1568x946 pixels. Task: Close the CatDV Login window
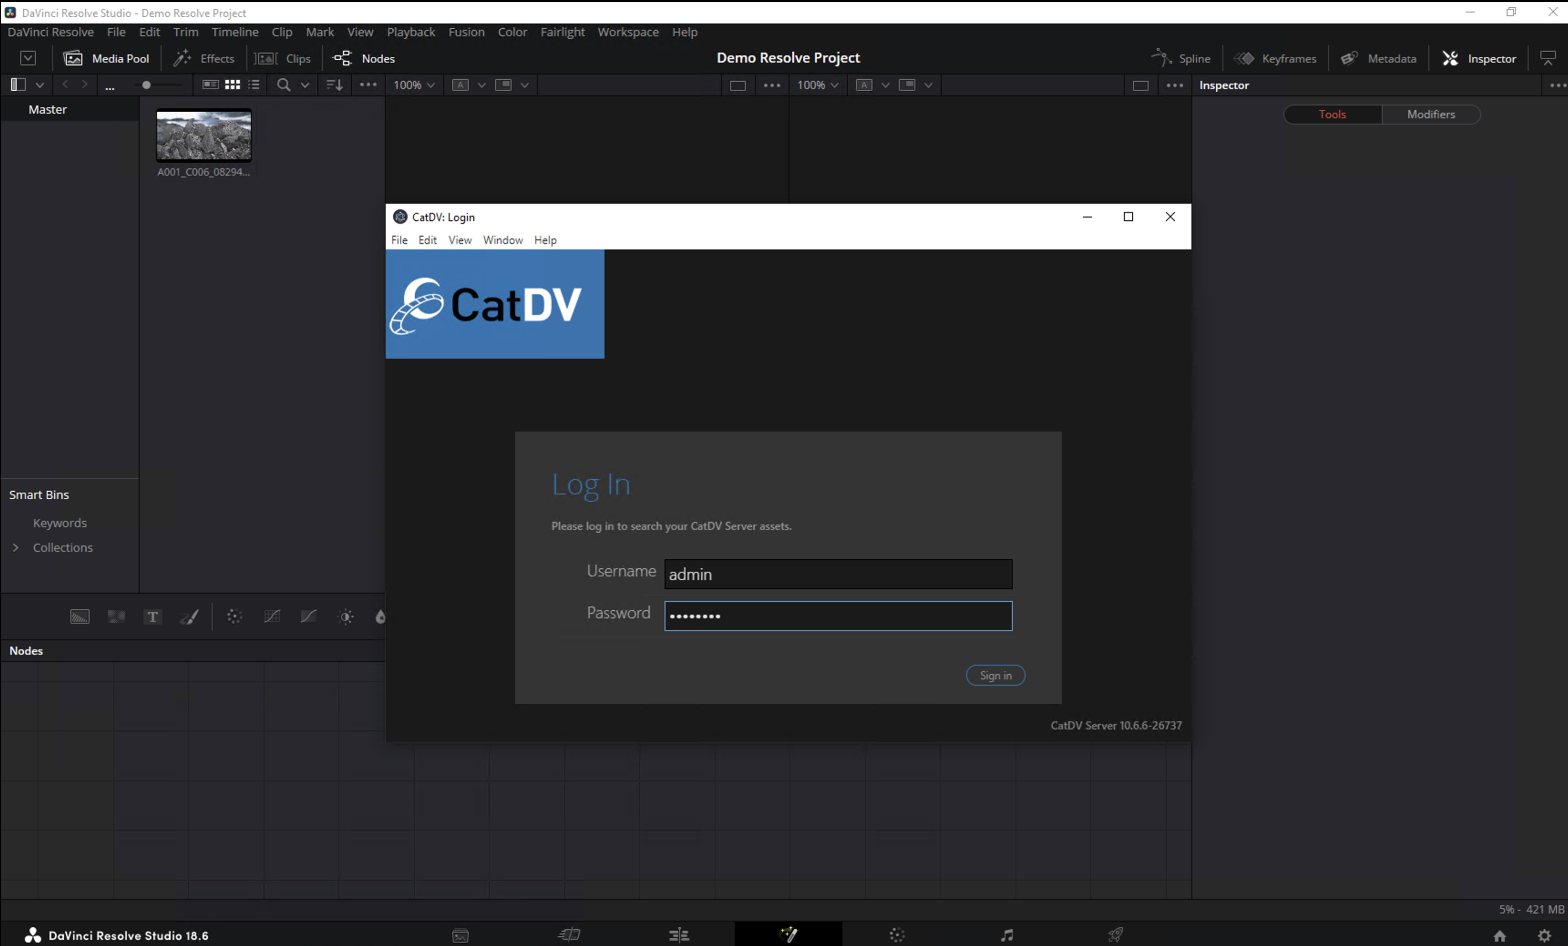(x=1170, y=217)
